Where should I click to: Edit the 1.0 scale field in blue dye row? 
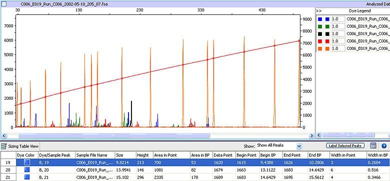[x=338, y=19]
